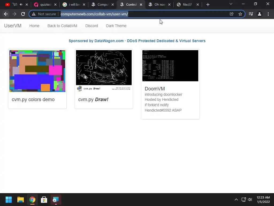The image size is (274, 206).
Task: Close the Comput tab
Action: pyautogui.click(x=113, y=5)
